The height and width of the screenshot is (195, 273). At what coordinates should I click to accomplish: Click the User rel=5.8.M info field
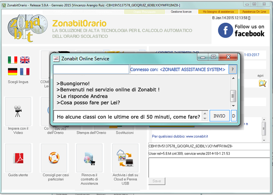point(209,154)
